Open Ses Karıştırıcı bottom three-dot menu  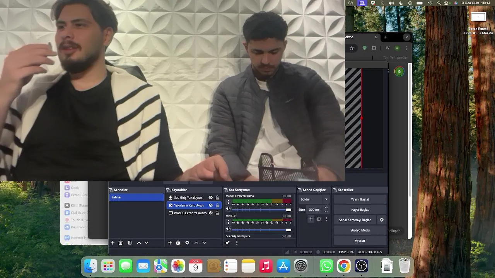pos(237,243)
